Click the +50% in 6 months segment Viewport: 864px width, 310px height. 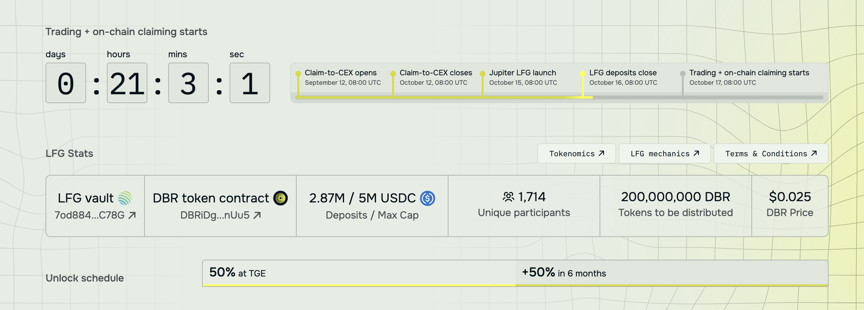pos(671,273)
